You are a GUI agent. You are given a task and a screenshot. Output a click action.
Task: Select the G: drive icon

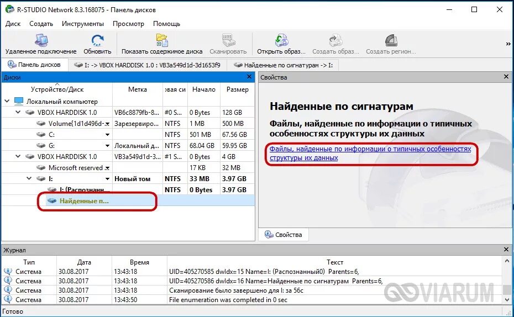click(x=41, y=145)
